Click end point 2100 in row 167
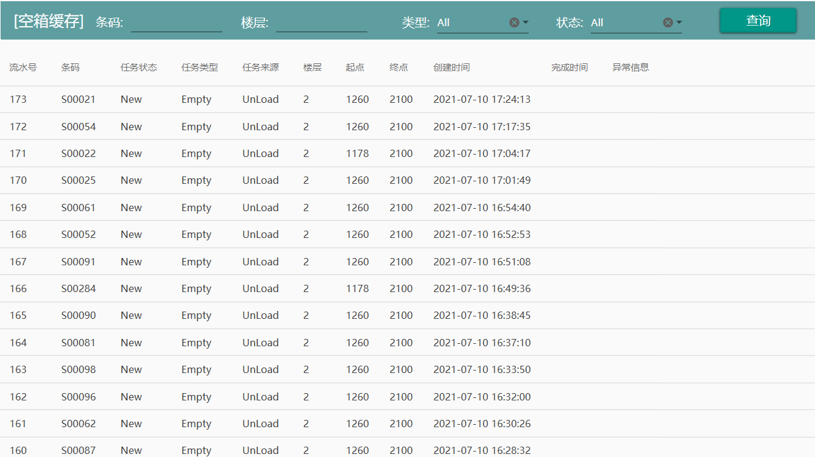 (x=401, y=262)
